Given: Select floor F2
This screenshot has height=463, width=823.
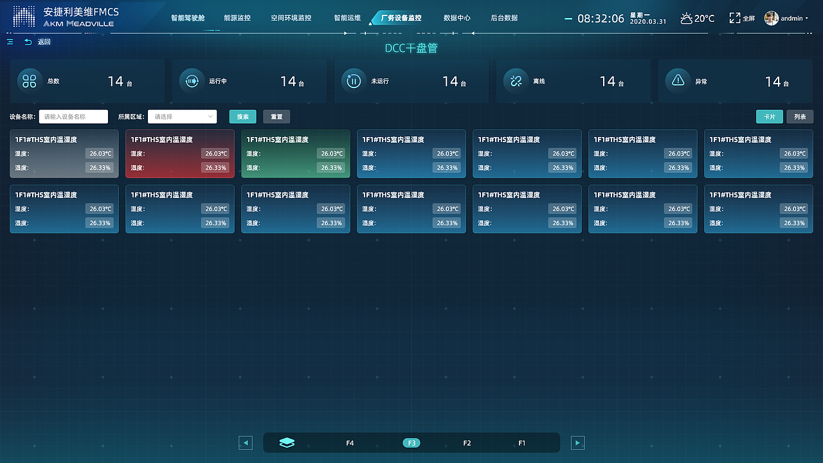Looking at the screenshot, I should coord(467,443).
